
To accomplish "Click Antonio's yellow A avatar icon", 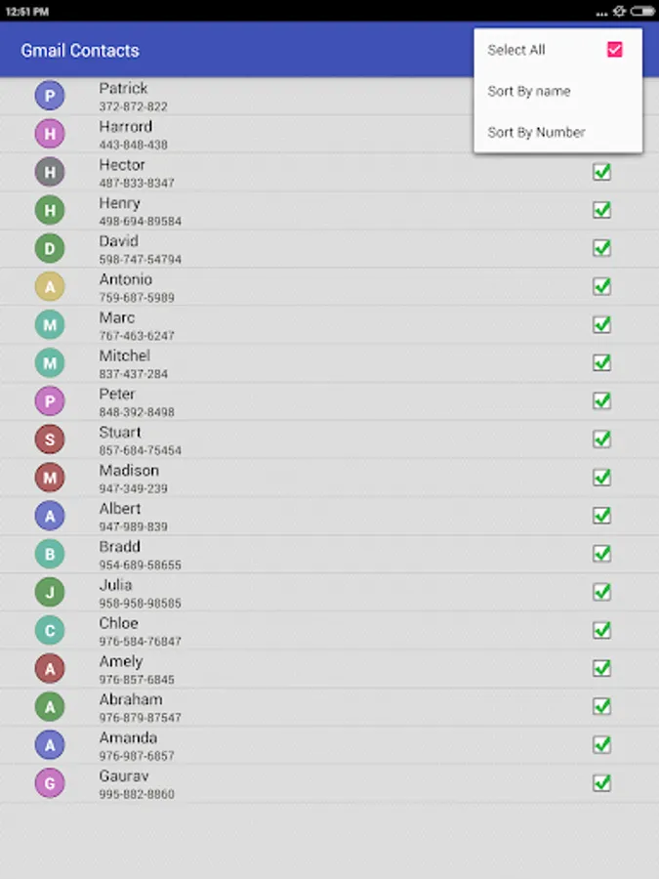I will 50,286.
